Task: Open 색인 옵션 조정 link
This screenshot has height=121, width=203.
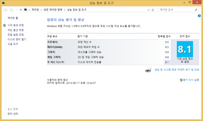Action: click(x=16, y=30)
